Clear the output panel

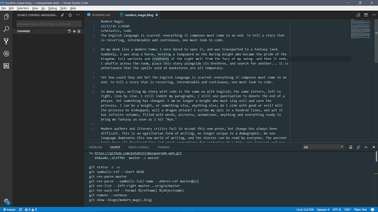coord(351,147)
